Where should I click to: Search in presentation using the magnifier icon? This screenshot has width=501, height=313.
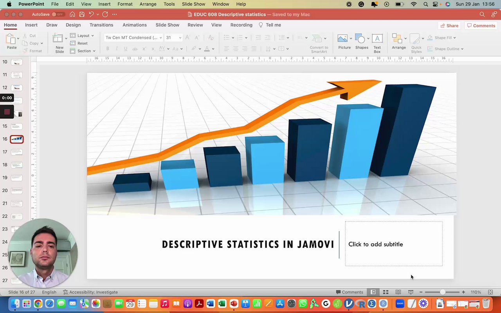pos(482,14)
